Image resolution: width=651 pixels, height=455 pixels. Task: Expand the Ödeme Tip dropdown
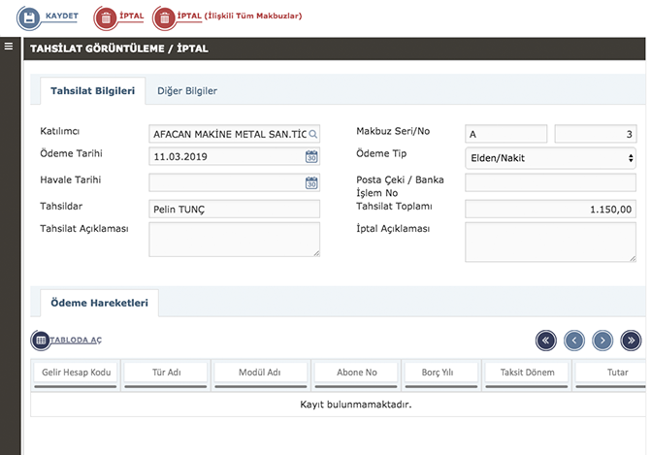[x=550, y=157]
